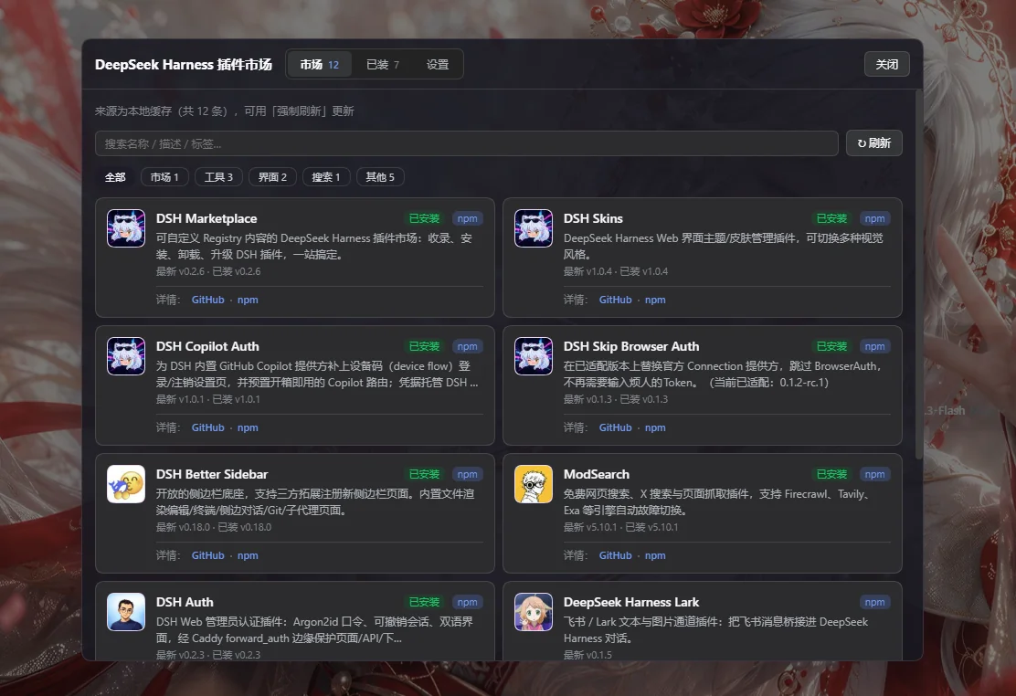Click the plugin list vertical scrollbar

(918, 276)
